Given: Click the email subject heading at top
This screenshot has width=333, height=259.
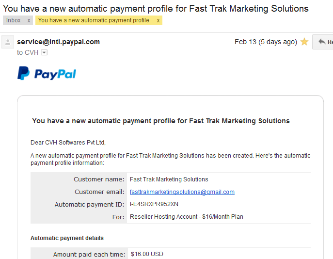Looking at the screenshot, I should click(x=156, y=9).
